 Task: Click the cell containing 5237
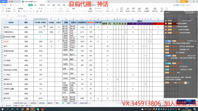click(41, 27)
